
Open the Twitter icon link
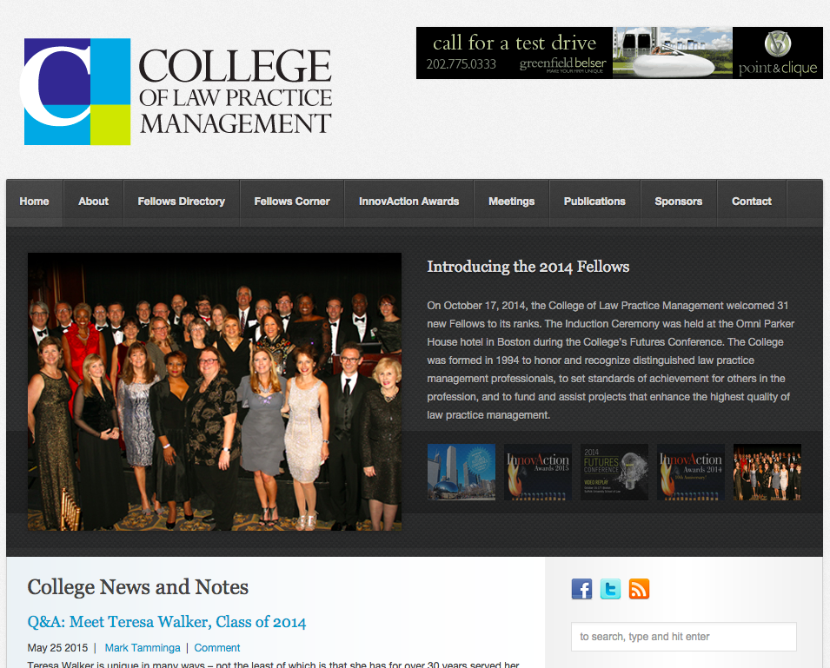[610, 589]
